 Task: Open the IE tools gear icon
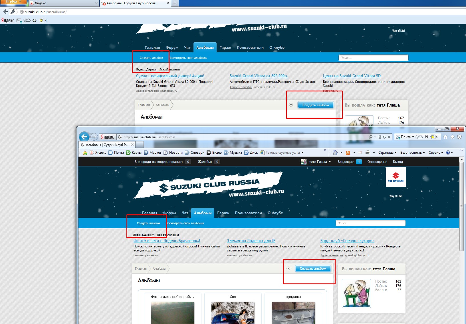pos(459,137)
